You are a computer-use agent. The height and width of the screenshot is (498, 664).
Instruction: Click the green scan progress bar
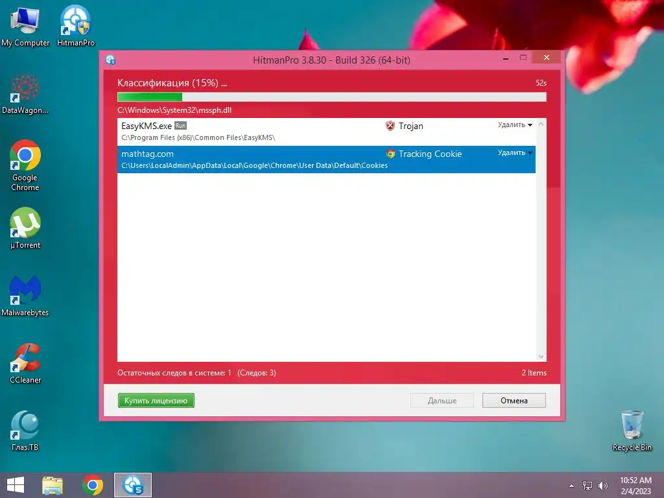point(331,97)
